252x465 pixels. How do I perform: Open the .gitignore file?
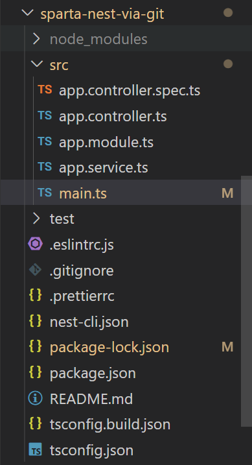point(82,270)
